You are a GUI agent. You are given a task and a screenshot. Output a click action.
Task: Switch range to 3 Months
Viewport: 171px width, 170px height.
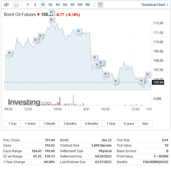click(x=70, y=124)
